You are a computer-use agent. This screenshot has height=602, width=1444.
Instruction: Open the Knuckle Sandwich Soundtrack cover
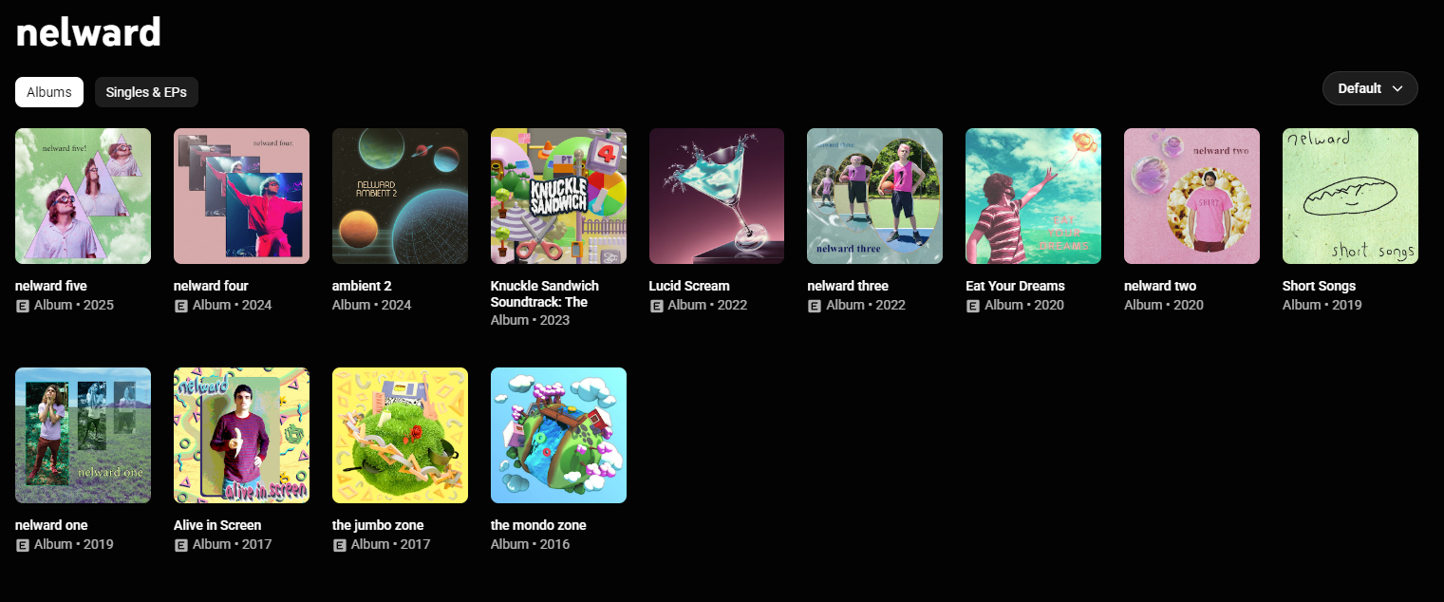pos(558,196)
